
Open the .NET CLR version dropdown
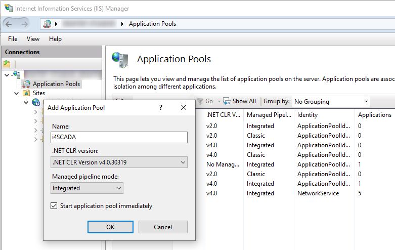119,162
